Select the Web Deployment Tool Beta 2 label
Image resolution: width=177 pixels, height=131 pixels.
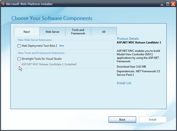coord(39,46)
